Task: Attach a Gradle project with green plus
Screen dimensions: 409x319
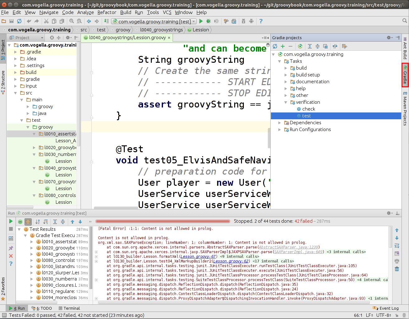Action: pyautogui.click(x=283, y=46)
